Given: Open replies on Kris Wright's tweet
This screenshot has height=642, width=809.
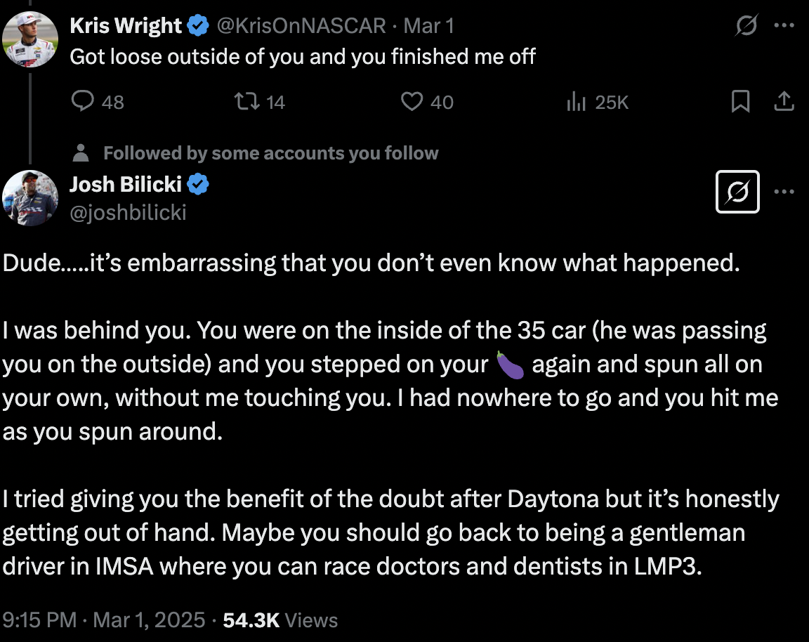Looking at the screenshot, I should click(98, 102).
